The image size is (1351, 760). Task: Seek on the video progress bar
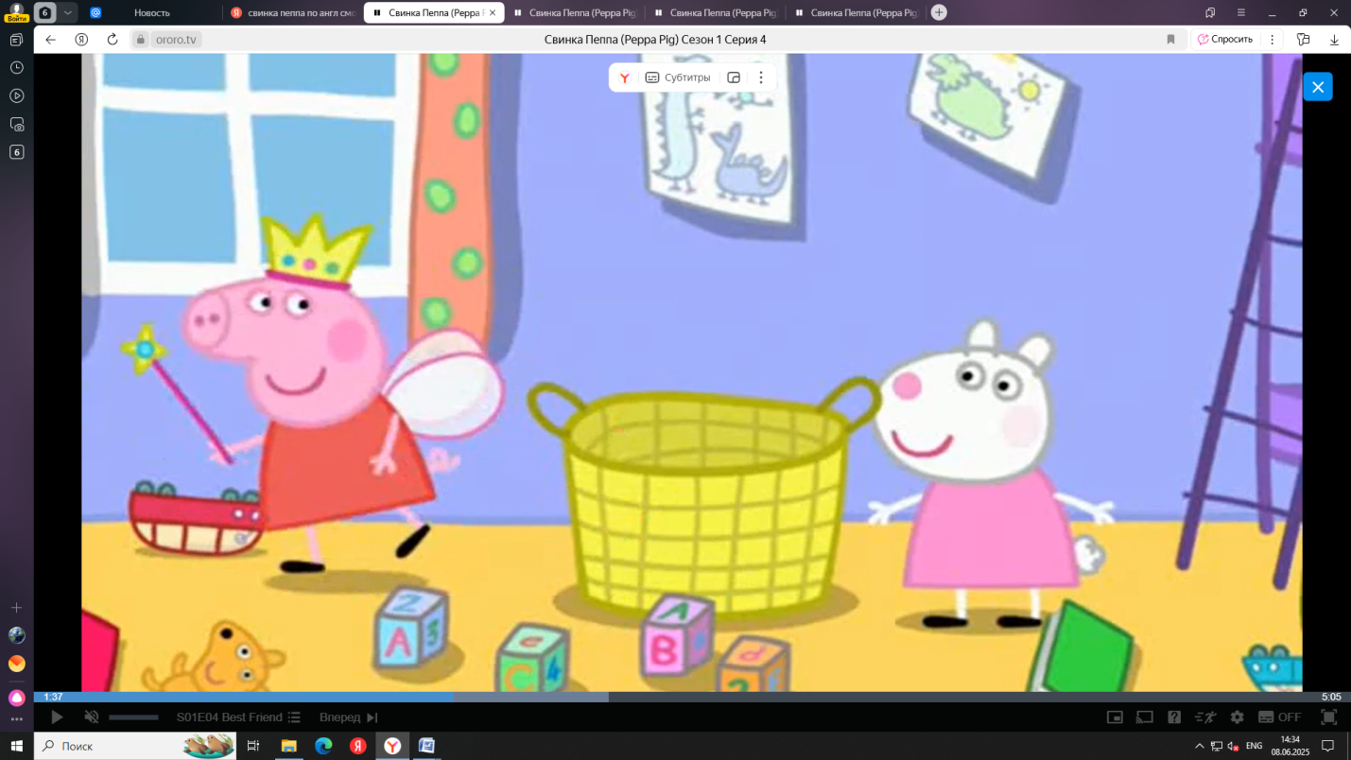(692, 698)
